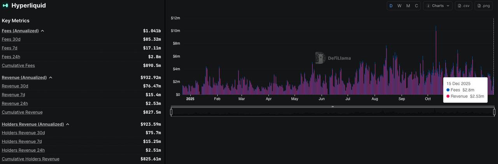
Task: Click the Fees 24h label
Action: pyautogui.click(x=11, y=57)
